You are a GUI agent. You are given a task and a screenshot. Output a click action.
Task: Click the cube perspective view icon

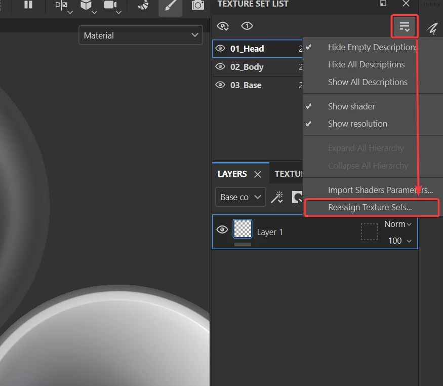tap(86, 5)
